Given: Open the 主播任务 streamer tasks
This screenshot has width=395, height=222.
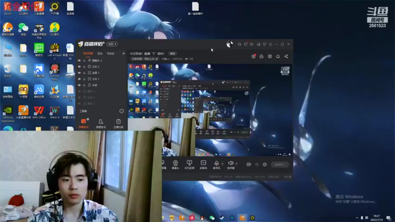Looking at the screenshot, I should click(x=118, y=123).
